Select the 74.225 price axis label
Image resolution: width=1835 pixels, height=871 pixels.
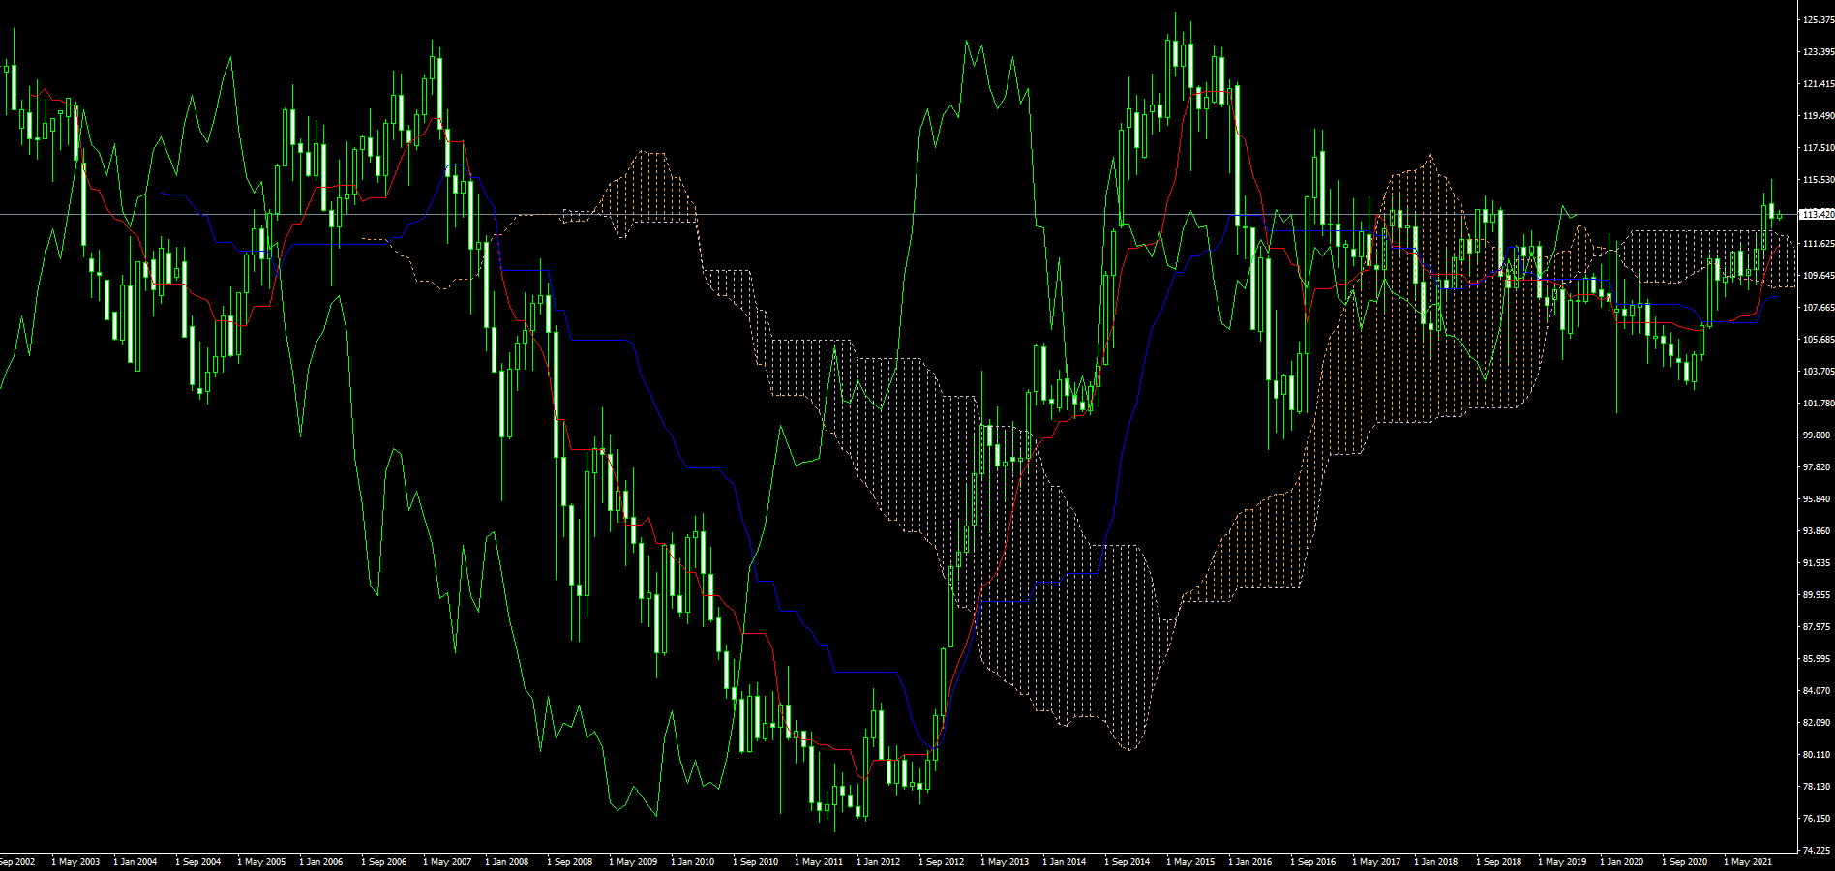[1817, 850]
